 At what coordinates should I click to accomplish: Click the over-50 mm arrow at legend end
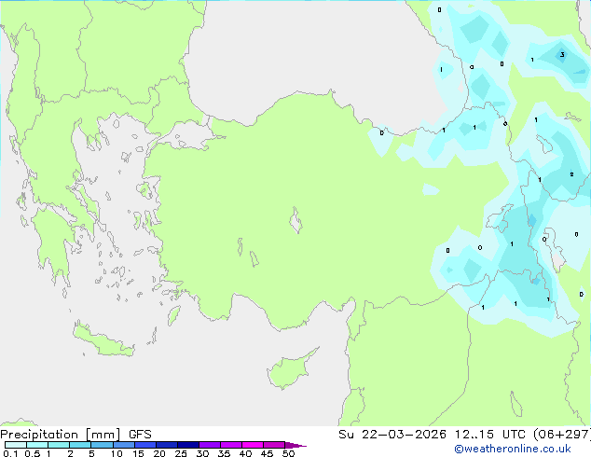tap(295, 445)
